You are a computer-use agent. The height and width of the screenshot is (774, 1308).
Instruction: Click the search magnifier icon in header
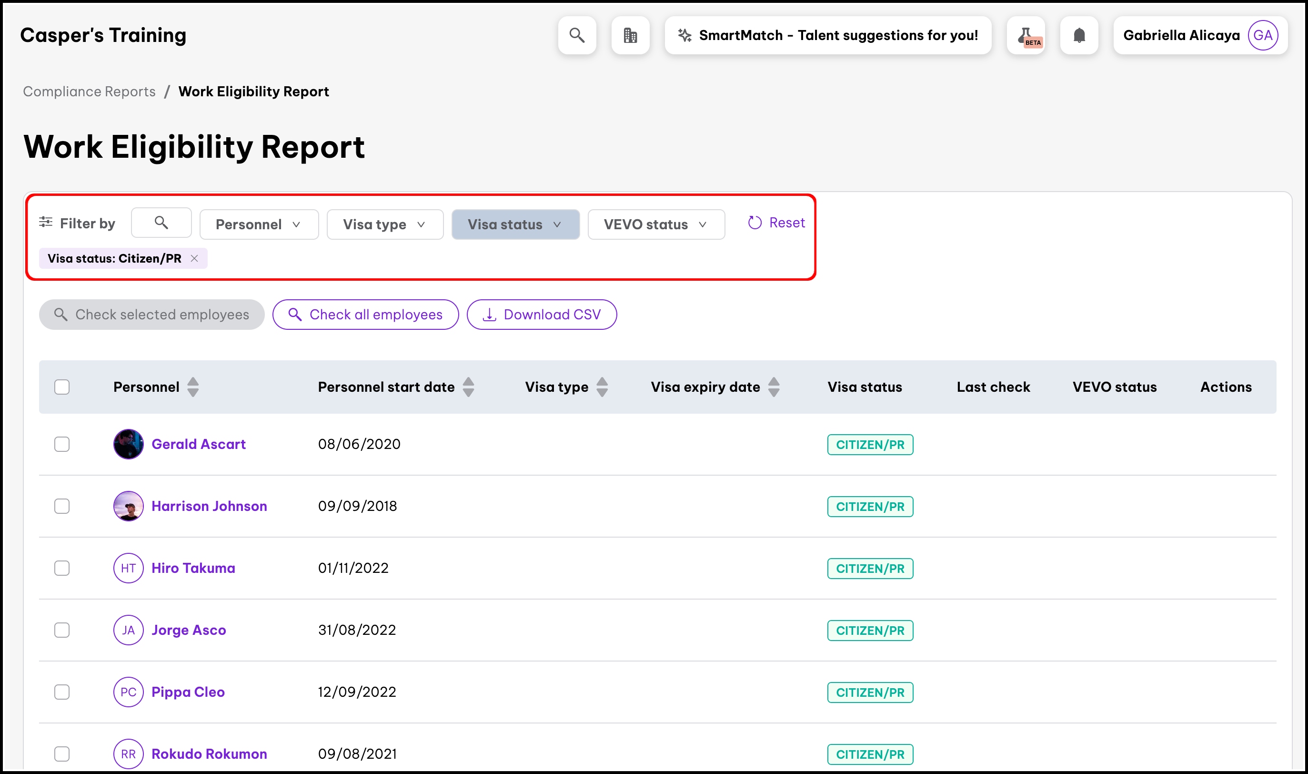[x=576, y=35]
